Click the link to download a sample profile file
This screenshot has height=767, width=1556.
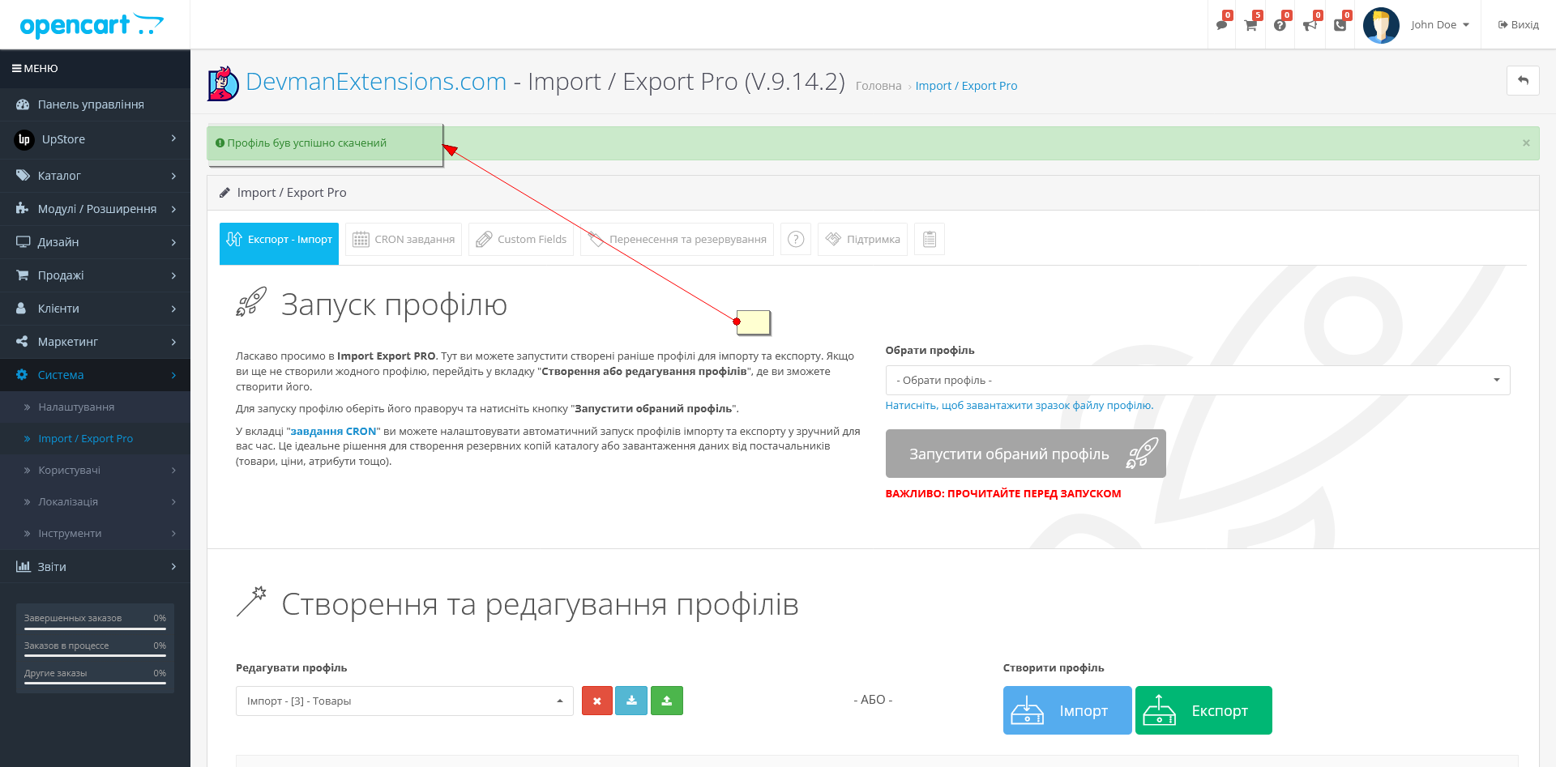pyautogui.click(x=1020, y=406)
